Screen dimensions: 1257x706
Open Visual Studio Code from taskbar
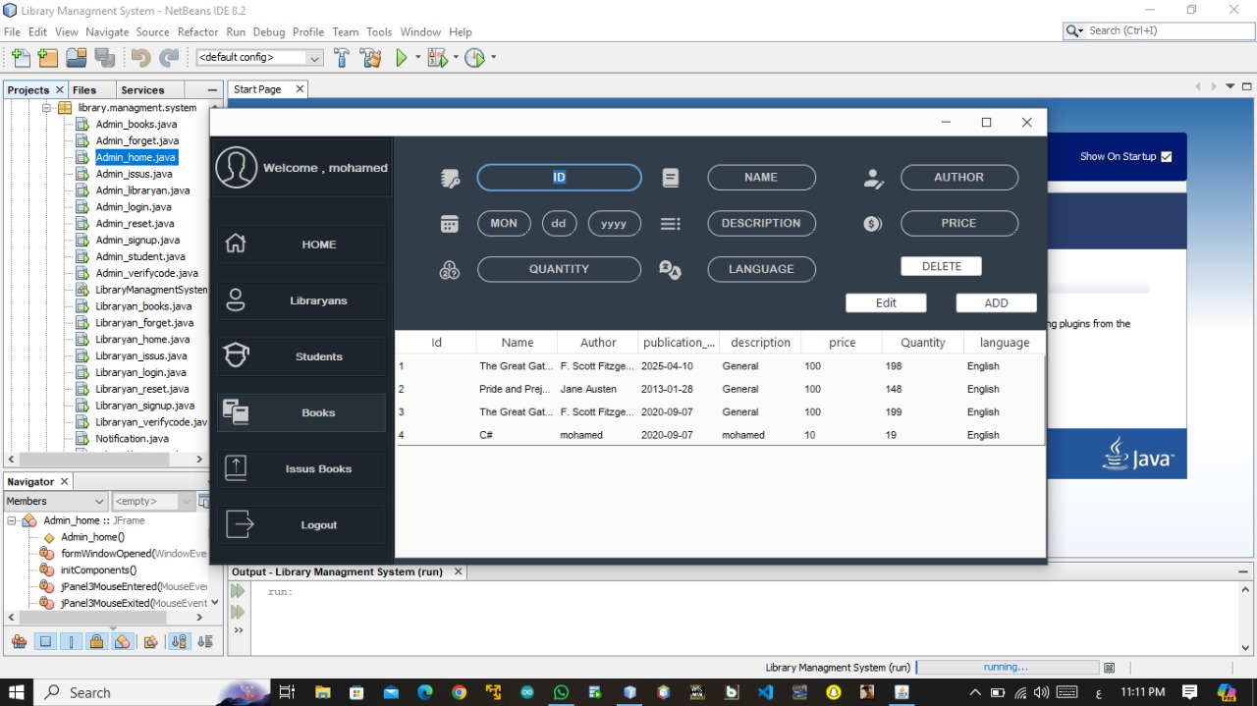765,692
